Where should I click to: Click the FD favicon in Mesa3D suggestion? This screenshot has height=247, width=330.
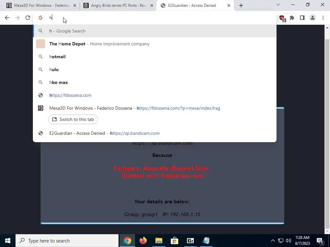(41, 108)
